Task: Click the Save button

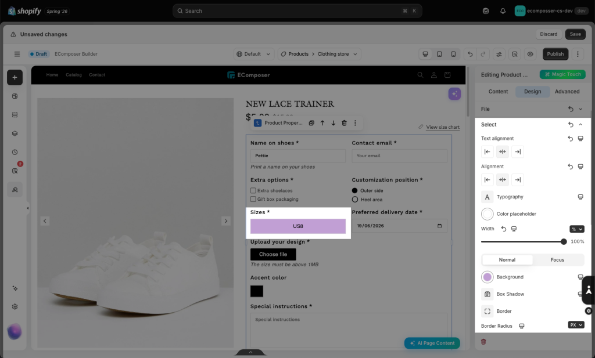Action: click(575, 34)
